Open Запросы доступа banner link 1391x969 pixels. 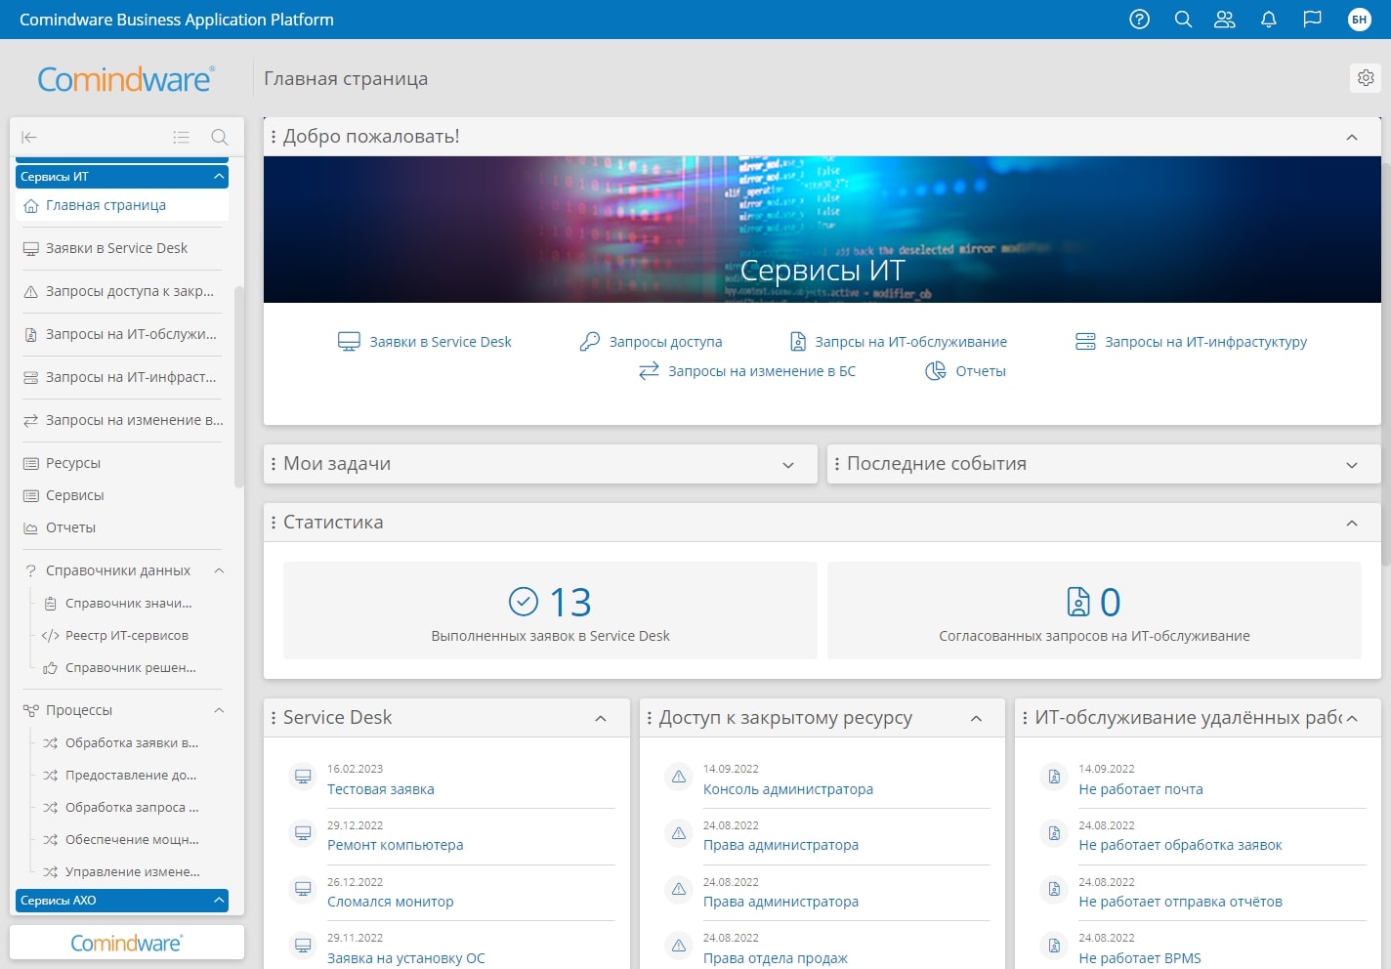(x=651, y=342)
